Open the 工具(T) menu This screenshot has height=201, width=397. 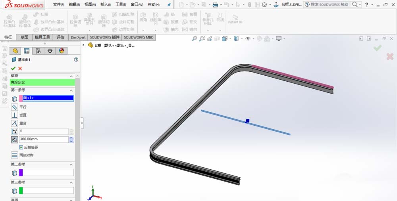click(x=121, y=4)
